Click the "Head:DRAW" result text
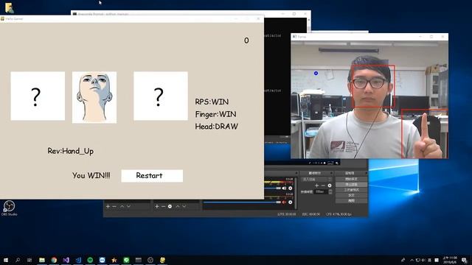This screenshot has width=472, height=265. 216,127
